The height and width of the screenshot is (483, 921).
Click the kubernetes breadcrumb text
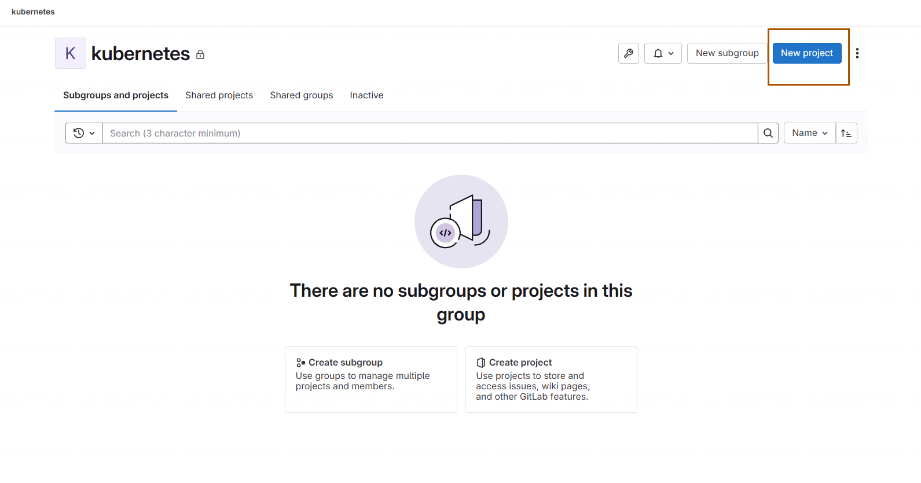click(33, 12)
